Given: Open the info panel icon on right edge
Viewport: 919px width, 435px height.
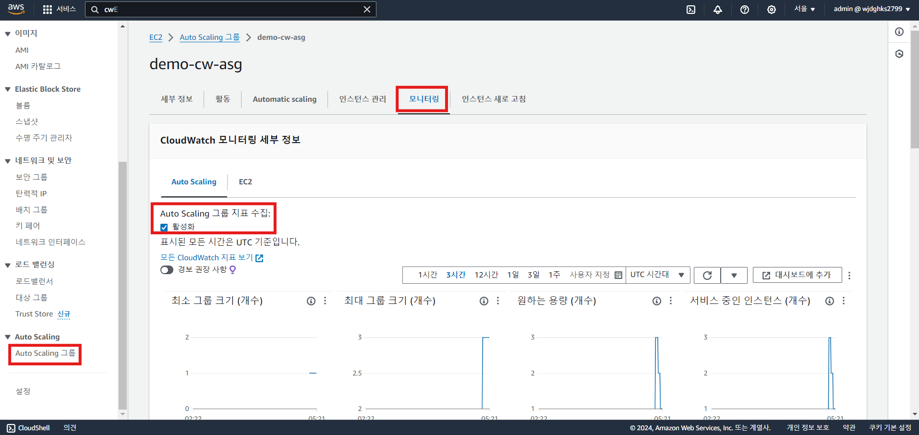Looking at the screenshot, I should coord(899,32).
